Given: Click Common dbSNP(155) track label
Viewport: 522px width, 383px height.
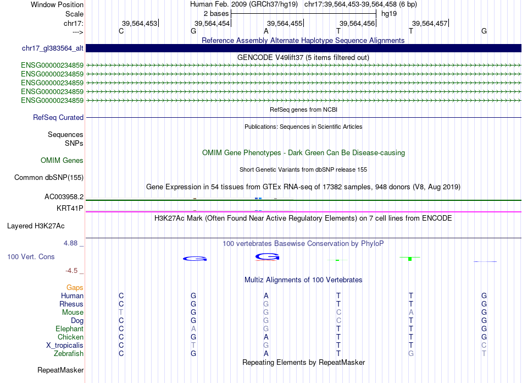Looking at the screenshot, I should coord(48,177).
